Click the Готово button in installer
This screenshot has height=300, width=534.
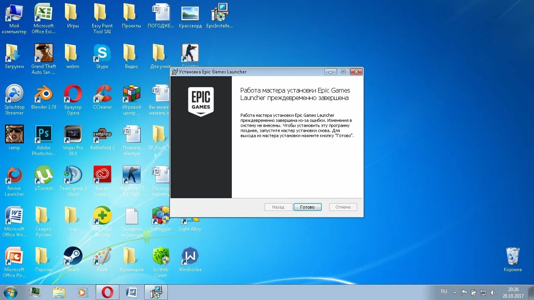coord(307,207)
